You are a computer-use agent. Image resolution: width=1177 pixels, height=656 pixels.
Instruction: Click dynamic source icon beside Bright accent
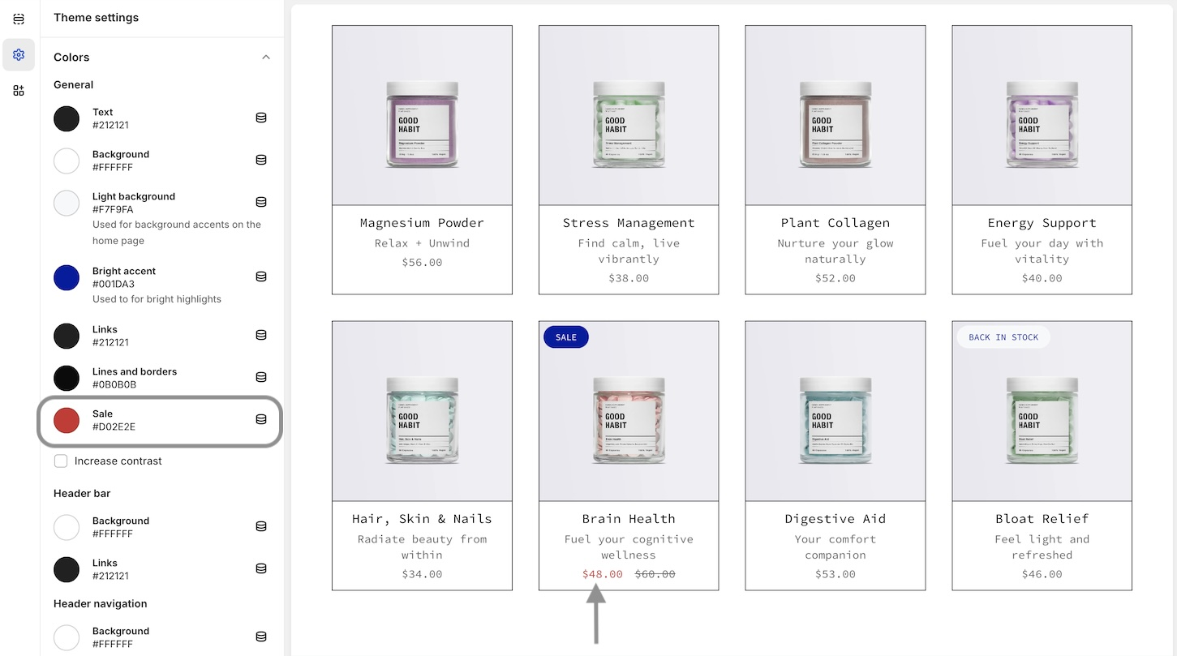click(261, 277)
